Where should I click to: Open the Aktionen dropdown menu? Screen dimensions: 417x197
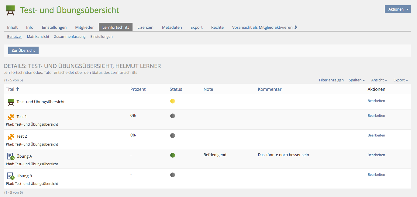coord(398,9)
